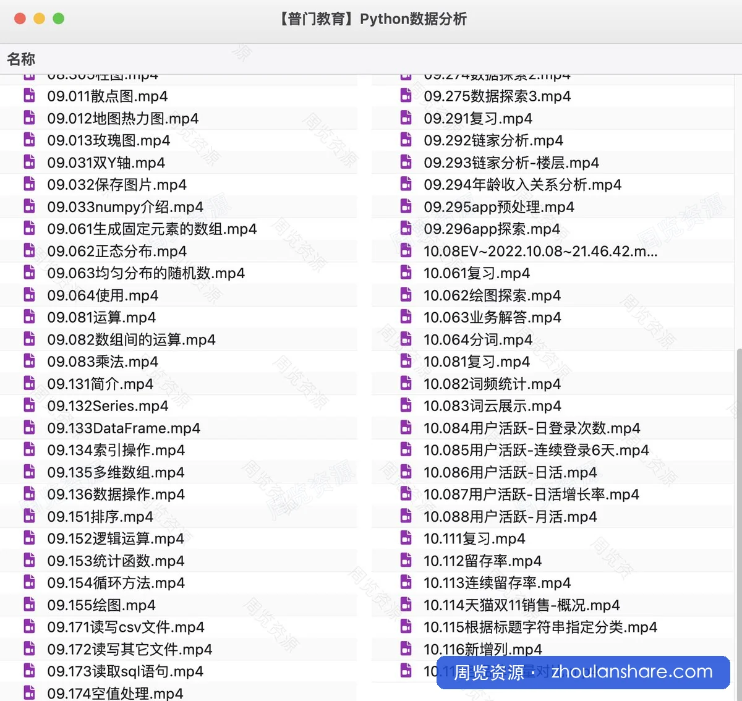Screen dimensions: 742x701
Task: Select file name 10.063业务解答.mp4
Action: click(493, 318)
